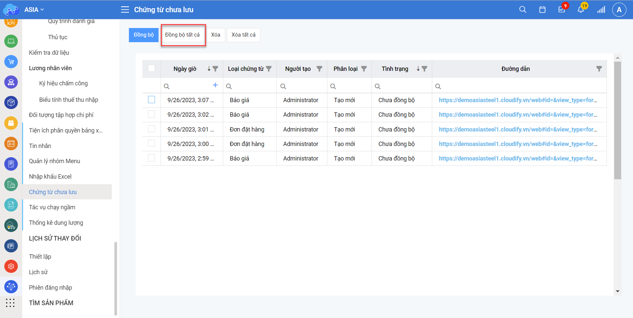
Task: Open the calculator document module icon
Action: (x=11, y=164)
